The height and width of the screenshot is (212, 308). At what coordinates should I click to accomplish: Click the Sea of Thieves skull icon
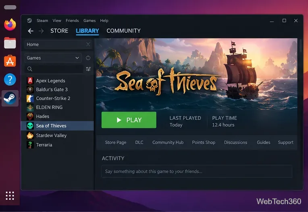[x=30, y=126]
